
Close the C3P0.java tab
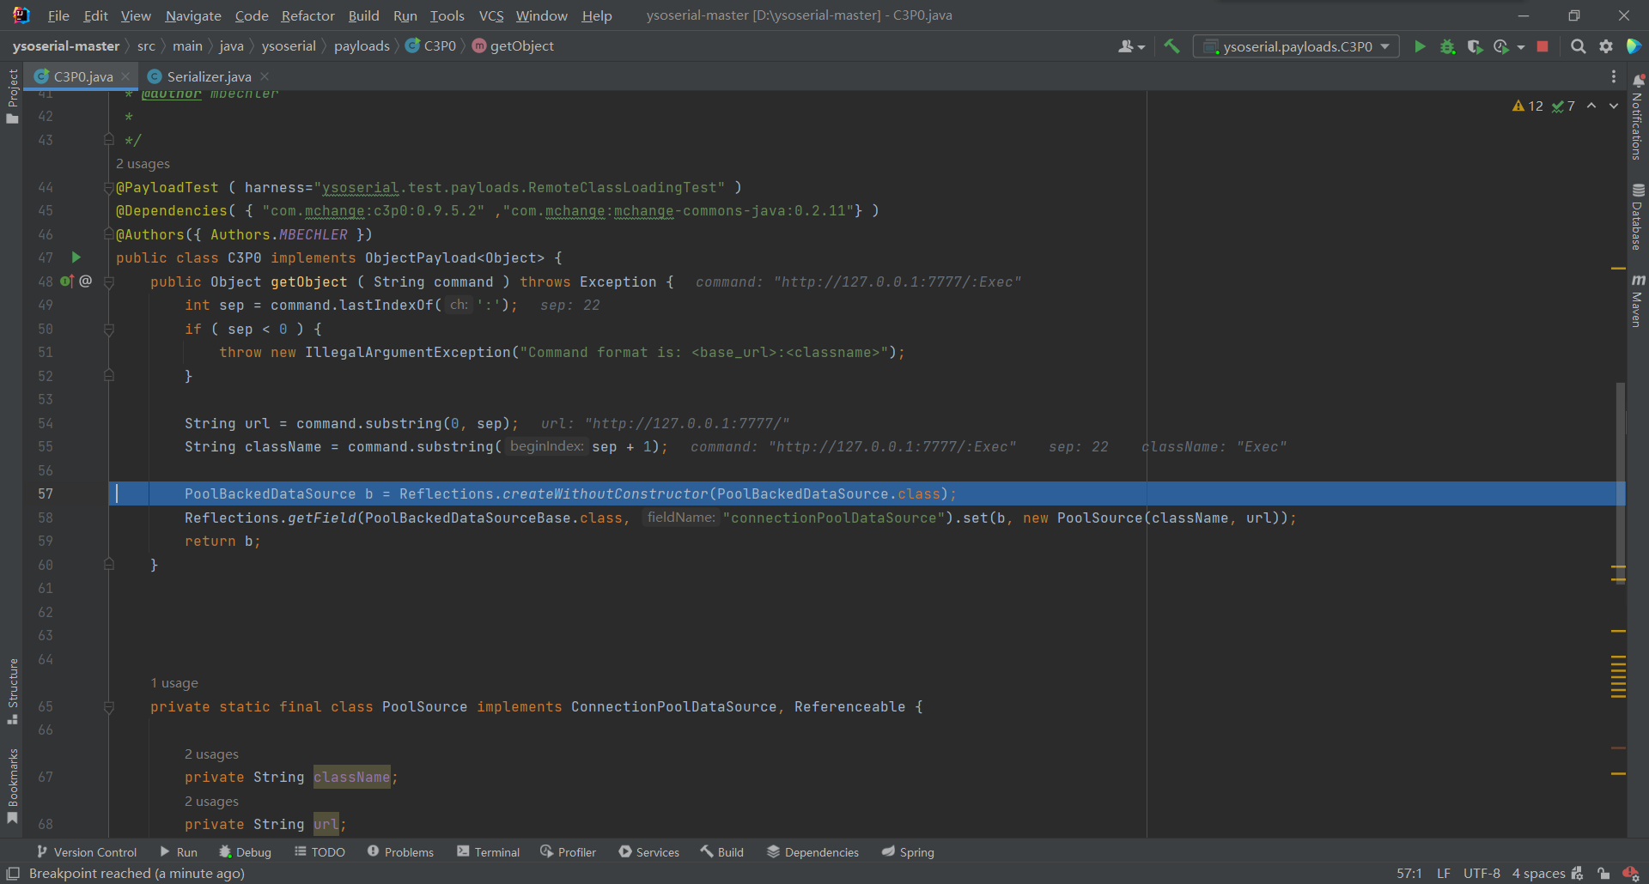pyautogui.click(x=125, y=76)
